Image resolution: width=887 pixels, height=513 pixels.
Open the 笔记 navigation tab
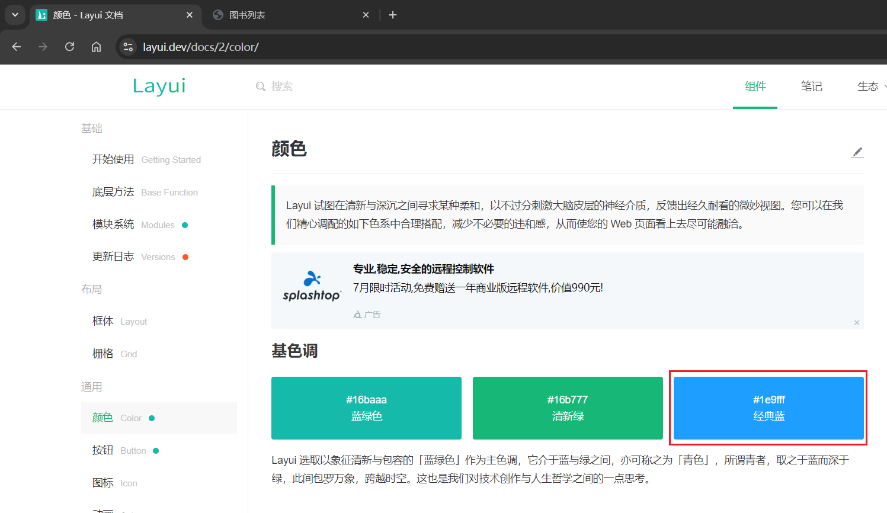click(x=812, y=86)
